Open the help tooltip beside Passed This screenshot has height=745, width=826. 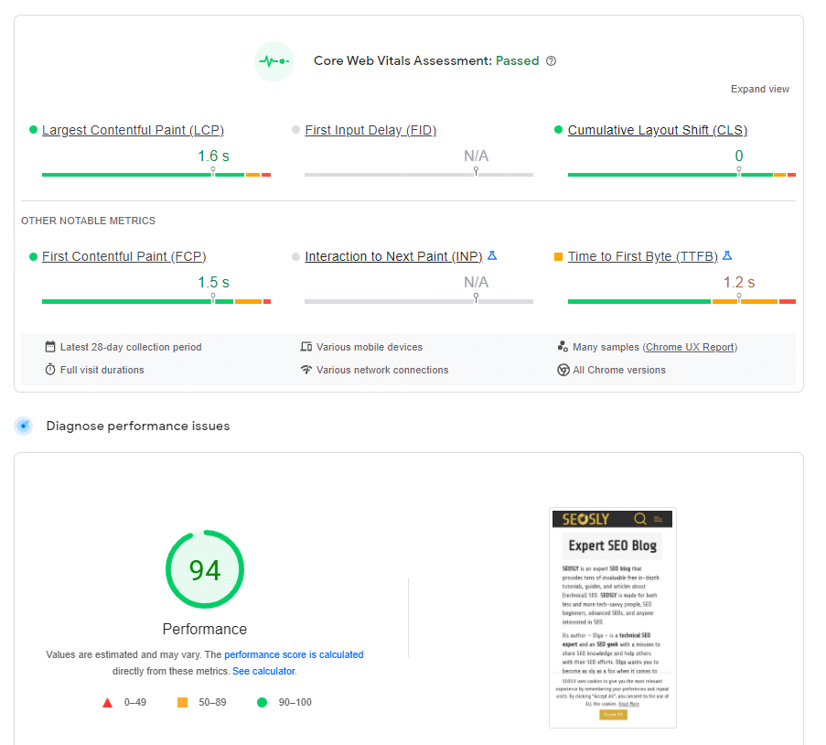(x=551, y=60)
